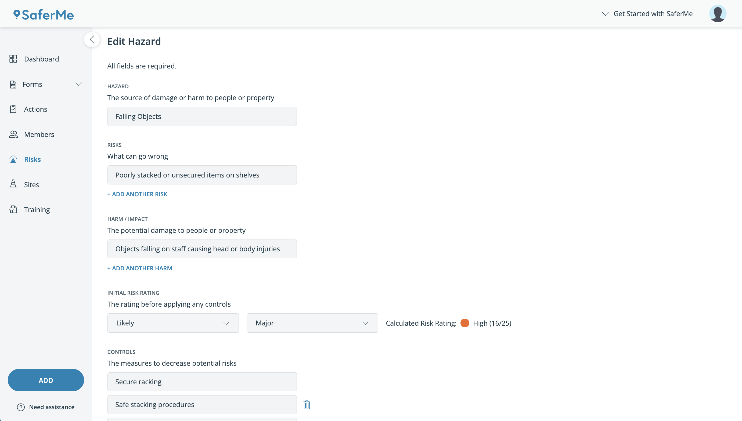Click the Training icon in sidebar
The height and width of the screenshot is (421, 742).
pos(13,210)
